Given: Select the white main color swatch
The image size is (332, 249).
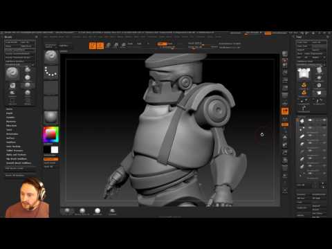Looking at the screenshot, I should [x=55, y=149].
